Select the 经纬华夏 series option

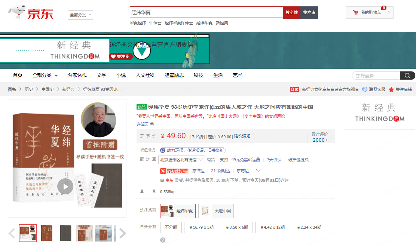(178, 211)
